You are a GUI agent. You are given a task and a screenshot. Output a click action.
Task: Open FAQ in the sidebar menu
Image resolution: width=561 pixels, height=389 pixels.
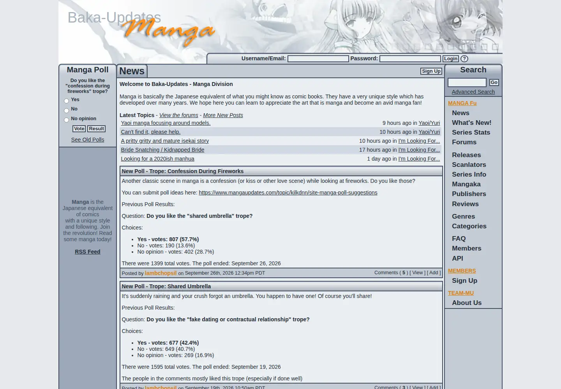[459, 238]
